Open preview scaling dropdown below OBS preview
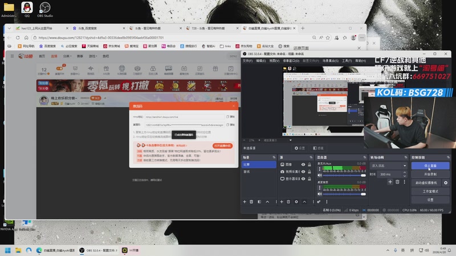The image size is (456, 256). (290, 140)
